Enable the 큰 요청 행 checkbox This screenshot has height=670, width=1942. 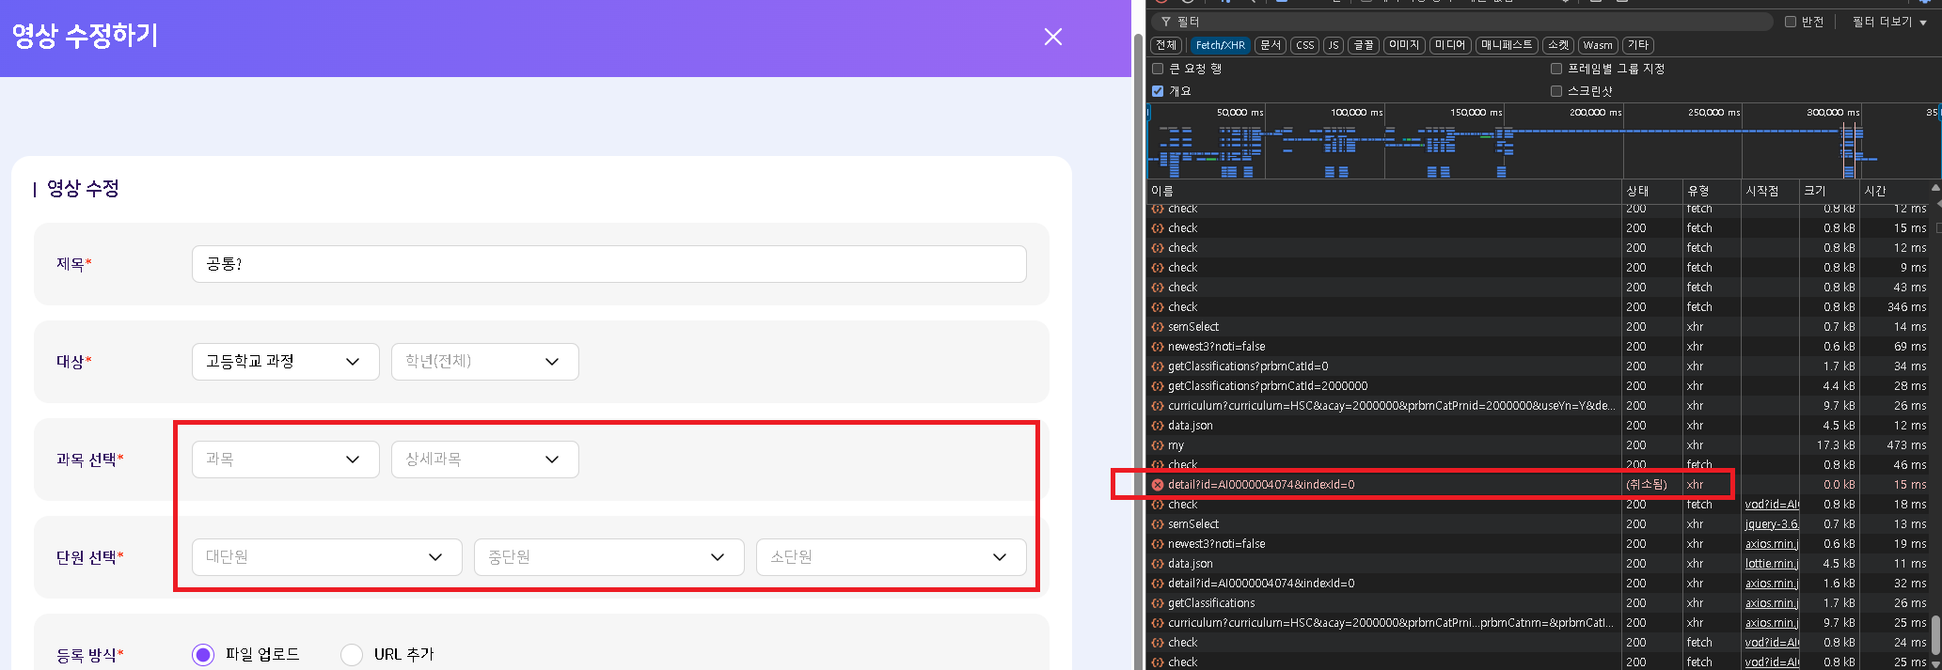click(x=1158, y=69)
